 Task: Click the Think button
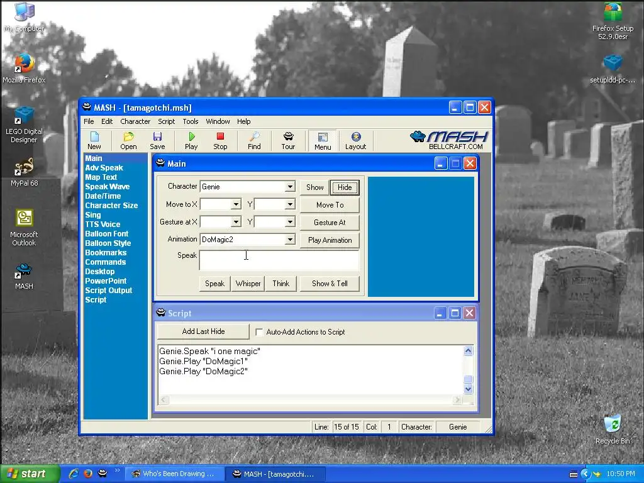click(281, 284)
